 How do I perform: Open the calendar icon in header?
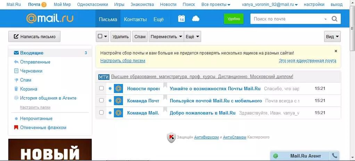tap(181, 18)
